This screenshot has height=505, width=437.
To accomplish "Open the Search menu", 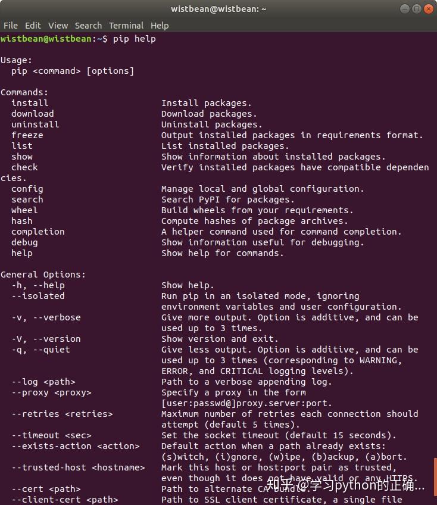I will 88,26.
